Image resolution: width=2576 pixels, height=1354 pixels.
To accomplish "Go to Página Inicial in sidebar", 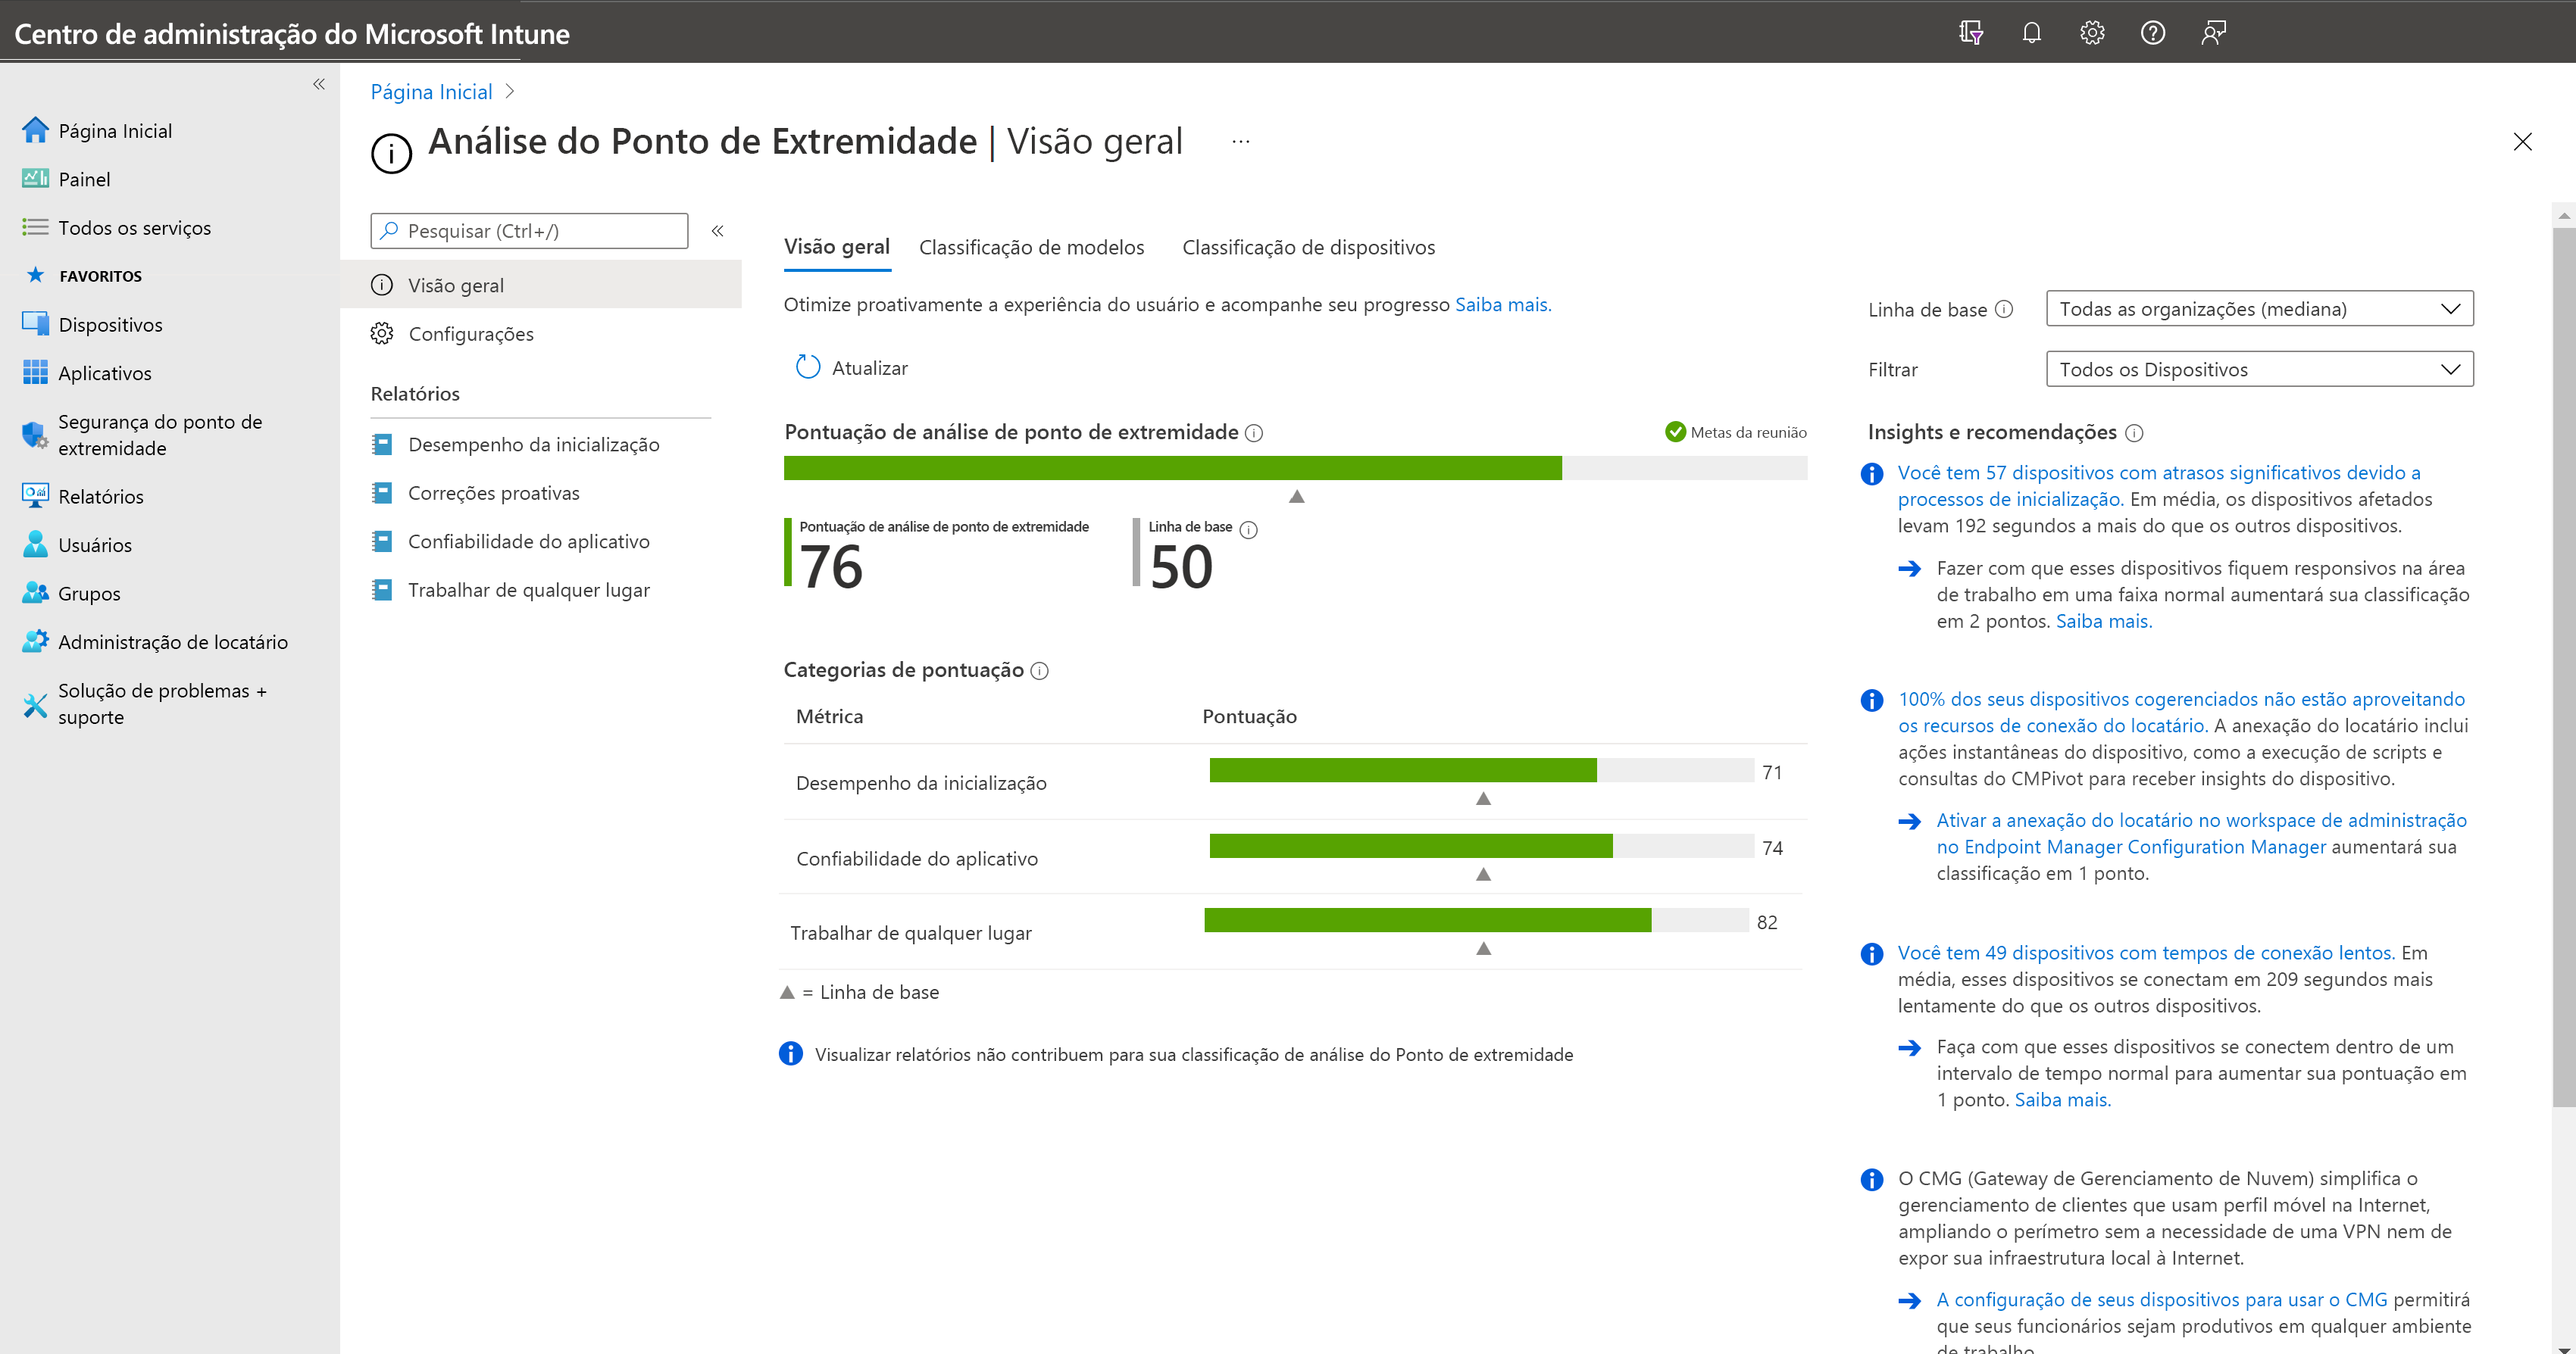I will click(115, 131).
